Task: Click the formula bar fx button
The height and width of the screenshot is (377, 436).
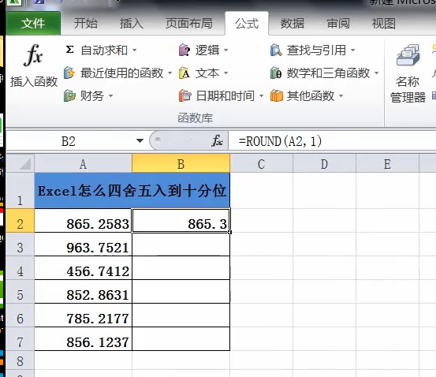Action: click(217, 141)
